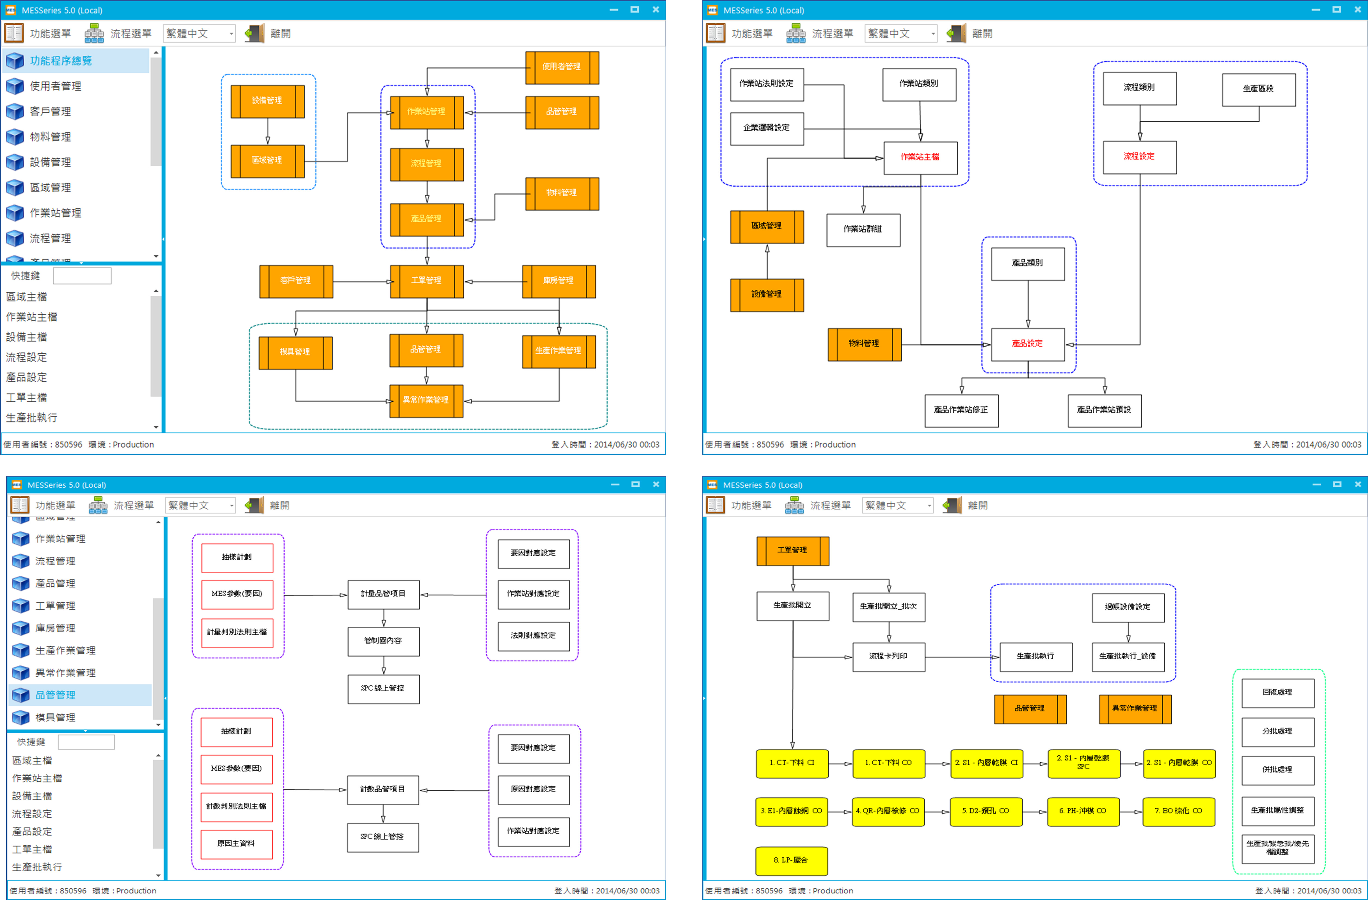Click the orange 工單管理 node in top-left diagram
Screen dimensions: 1368x900
coord(426,281)
